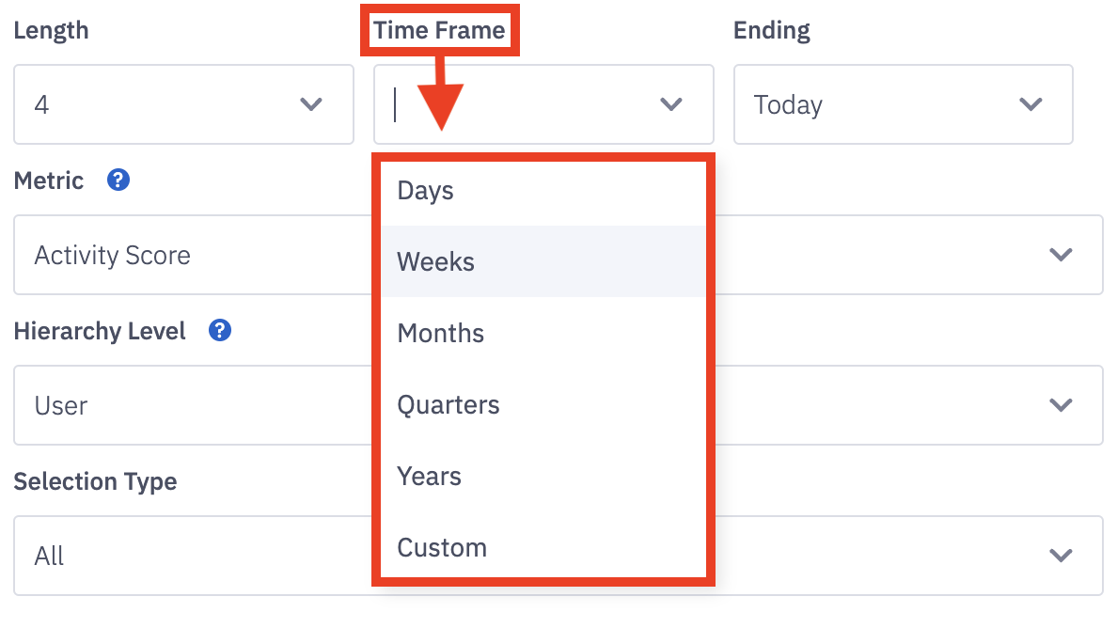Viewport: 1117px width, 628px height.
Task: Choose Years from the list
Action: coord(543,476)
